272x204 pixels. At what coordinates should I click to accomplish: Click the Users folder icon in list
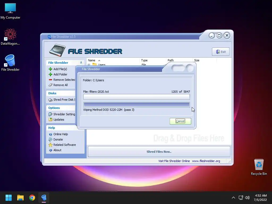[x=95, y=65]
